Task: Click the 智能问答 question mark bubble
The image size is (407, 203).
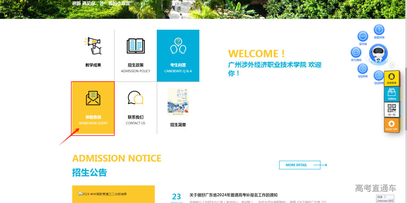Action: (x=379, y=30)
